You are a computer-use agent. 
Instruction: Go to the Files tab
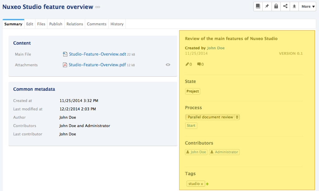pos(41,24)
